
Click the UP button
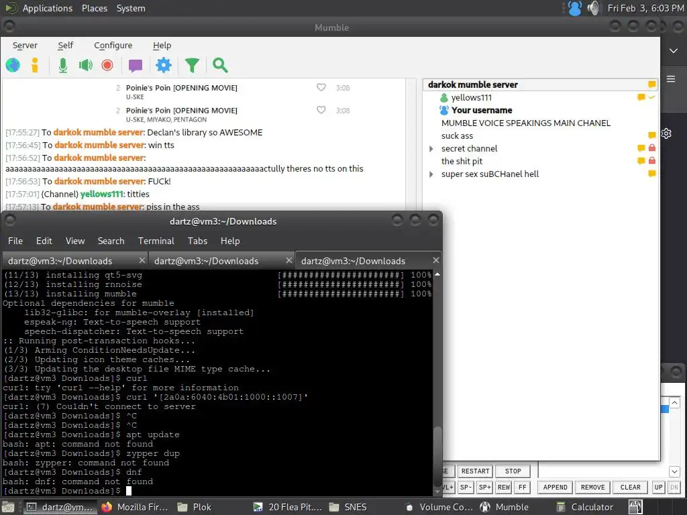659,487
